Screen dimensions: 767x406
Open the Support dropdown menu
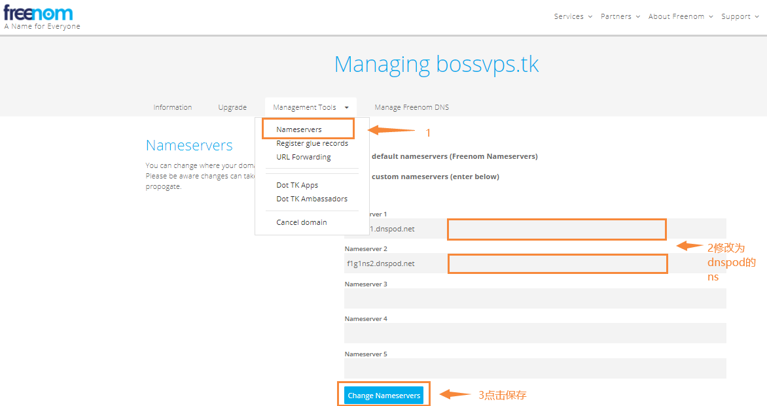[740, 16]
